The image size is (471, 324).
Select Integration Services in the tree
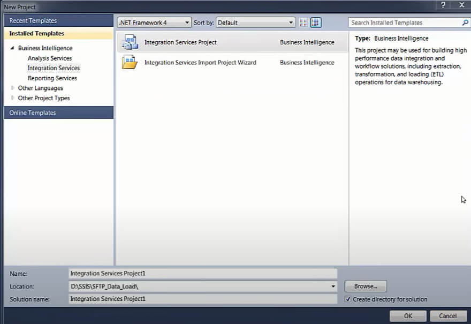54,68
